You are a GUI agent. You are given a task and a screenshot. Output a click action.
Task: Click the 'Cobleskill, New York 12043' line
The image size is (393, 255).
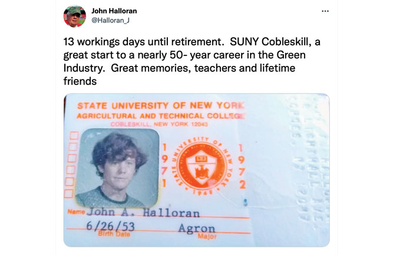(159, 124)
